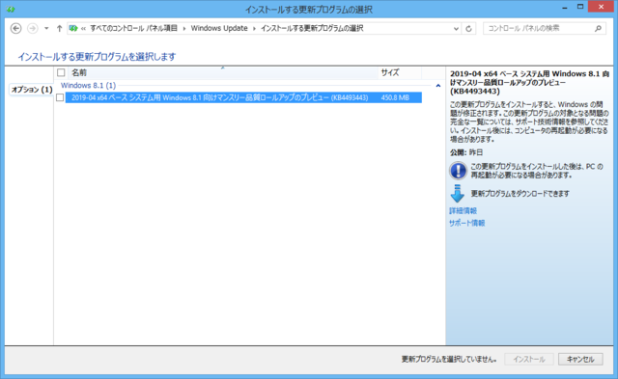Close the window with red X
The width and height of the screenshot is (618, 379).
pyautogui.click(x=601, y=7)
